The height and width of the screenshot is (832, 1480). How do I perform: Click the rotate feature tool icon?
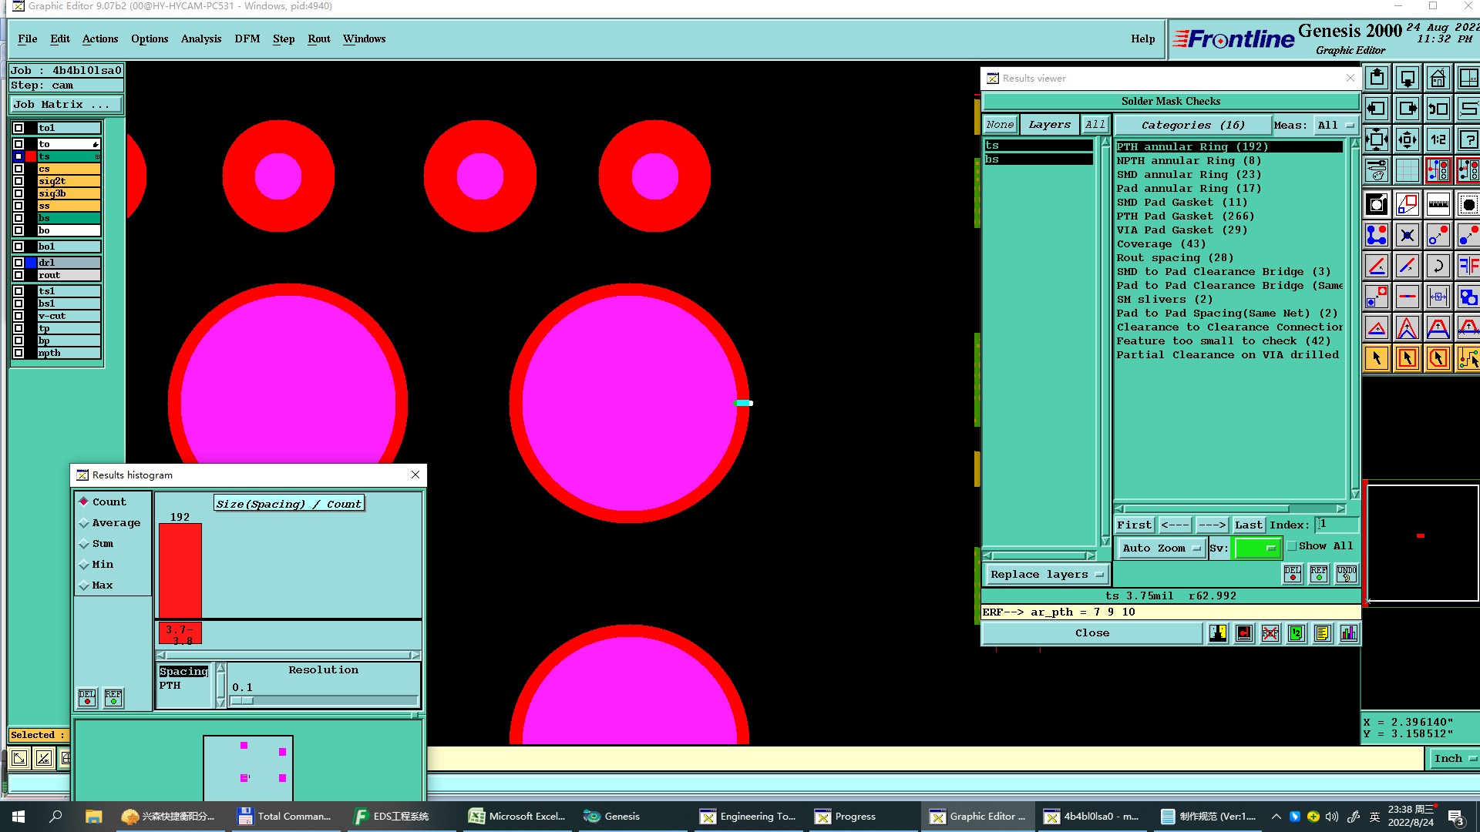click(1438, 267)
